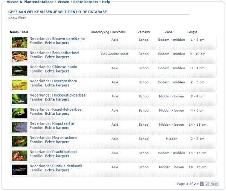Open the Chinese danio fish thumbnail
This screenshot has height=191, width=226.
click(20, 71)
